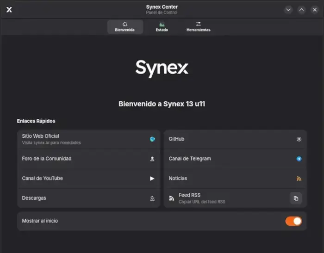The height and width of the screenshot is (253, 324).
Task: Click the Synex logo image
Action: coord(162,68)
